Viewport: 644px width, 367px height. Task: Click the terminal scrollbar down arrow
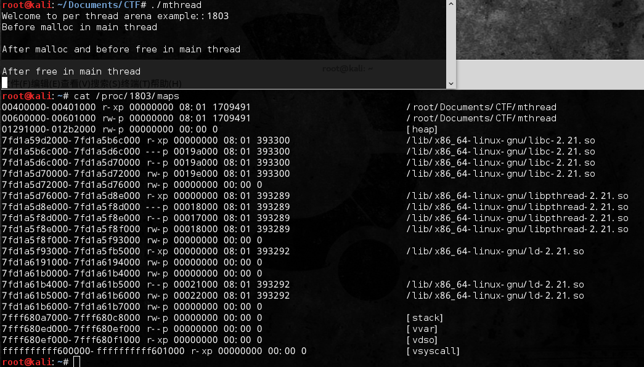point(450,83)
